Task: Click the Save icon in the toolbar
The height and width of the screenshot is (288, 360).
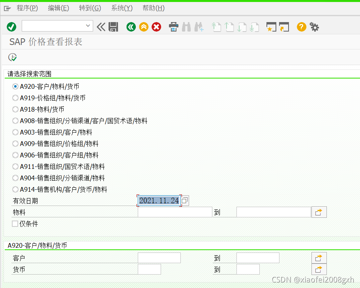Action: (113, 26)
